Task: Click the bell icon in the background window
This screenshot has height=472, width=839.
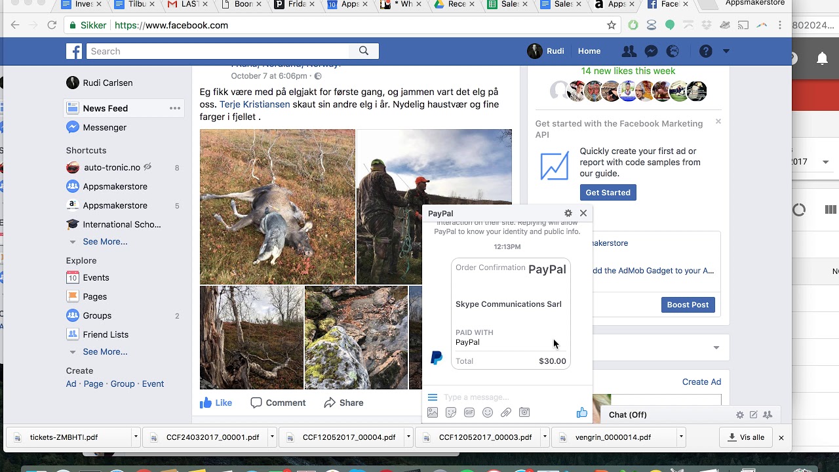Action: point(822,58)
